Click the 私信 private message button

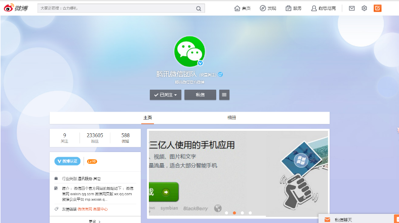coord(200,95)
